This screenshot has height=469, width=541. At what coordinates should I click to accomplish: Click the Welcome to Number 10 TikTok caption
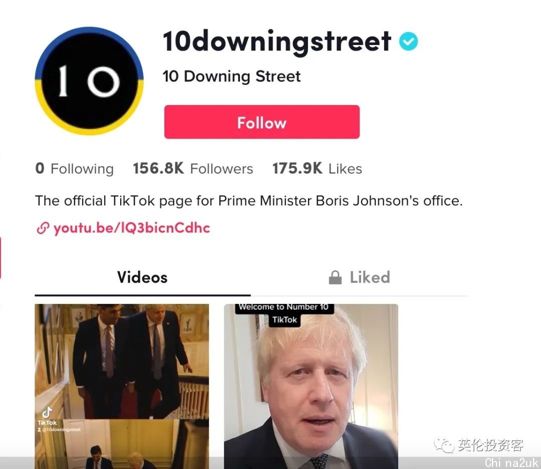pyautogui.click(x=285, y=313)
